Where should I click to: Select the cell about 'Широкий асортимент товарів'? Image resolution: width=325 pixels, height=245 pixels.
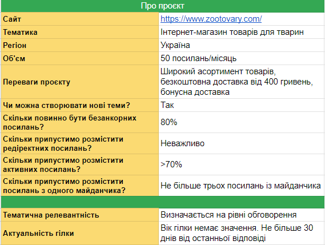tap(242, 82)
